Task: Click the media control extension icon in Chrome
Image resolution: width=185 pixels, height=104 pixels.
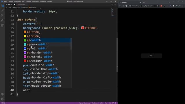Action: click(177, 6)
